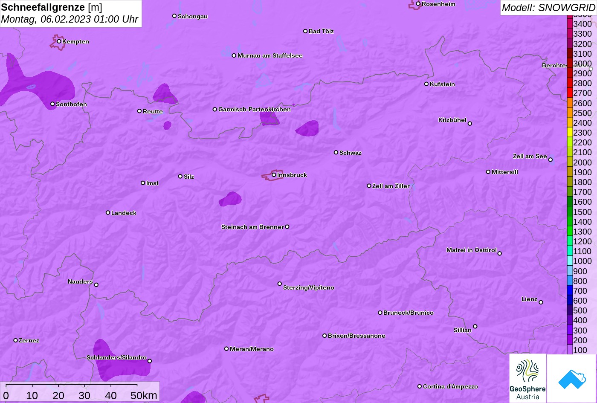597x403 pixels.
Task: Select the 2300 m yellow legend swatch
Action: coord(570,133)
